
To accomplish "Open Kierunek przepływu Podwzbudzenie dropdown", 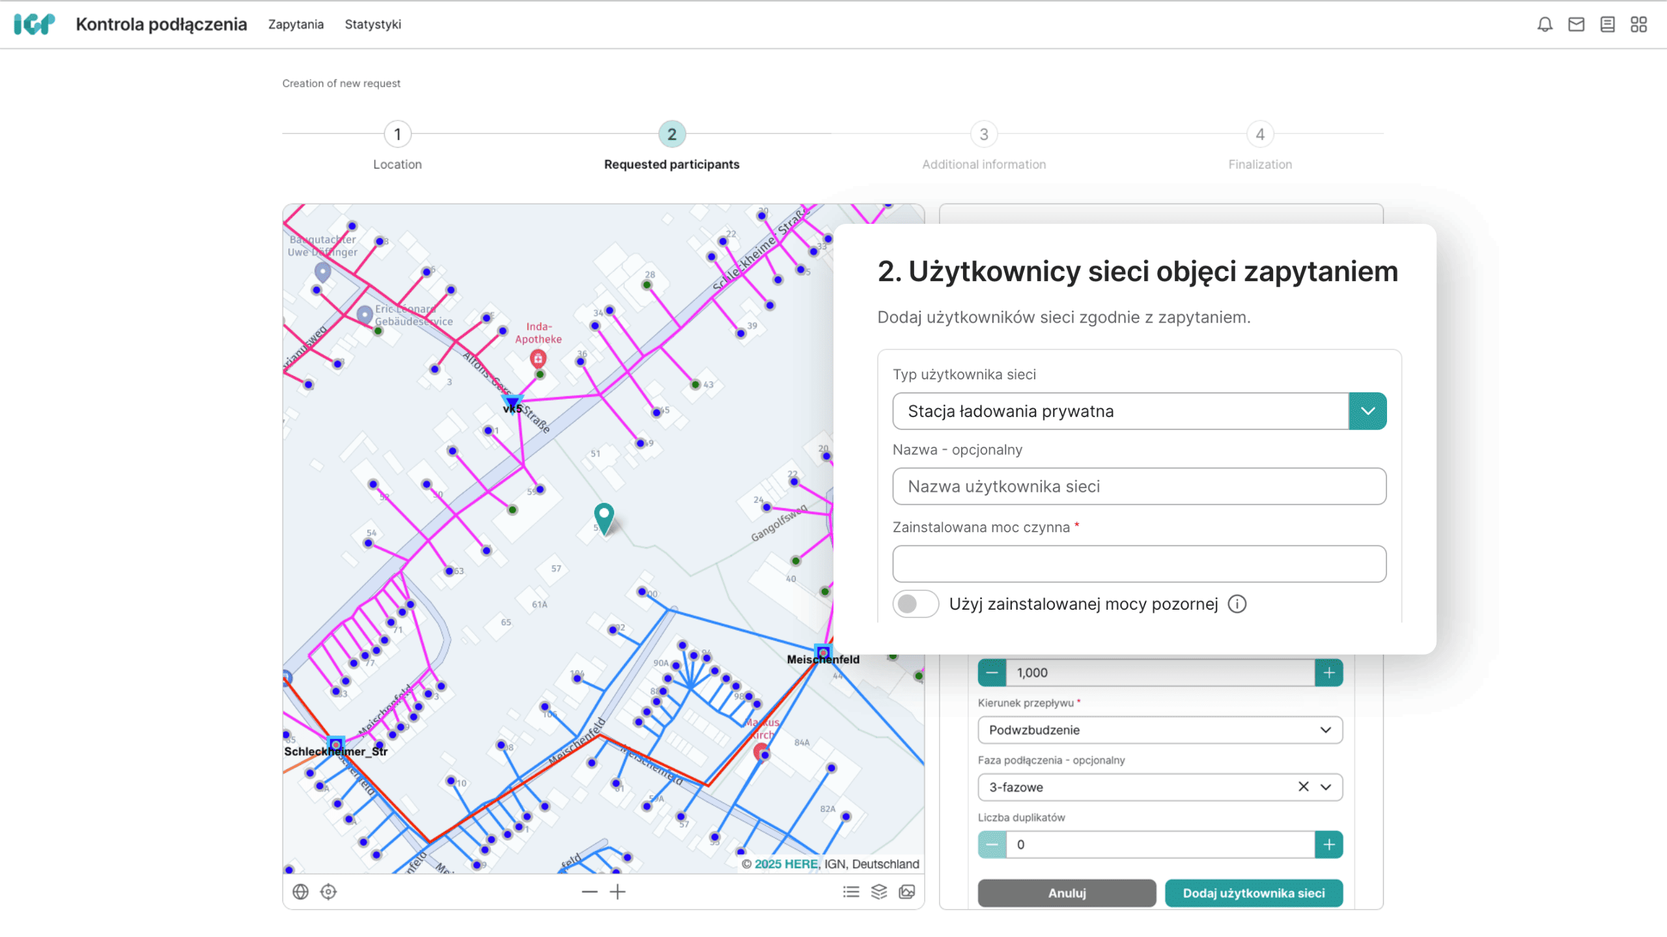I will tap(1159, 730).
